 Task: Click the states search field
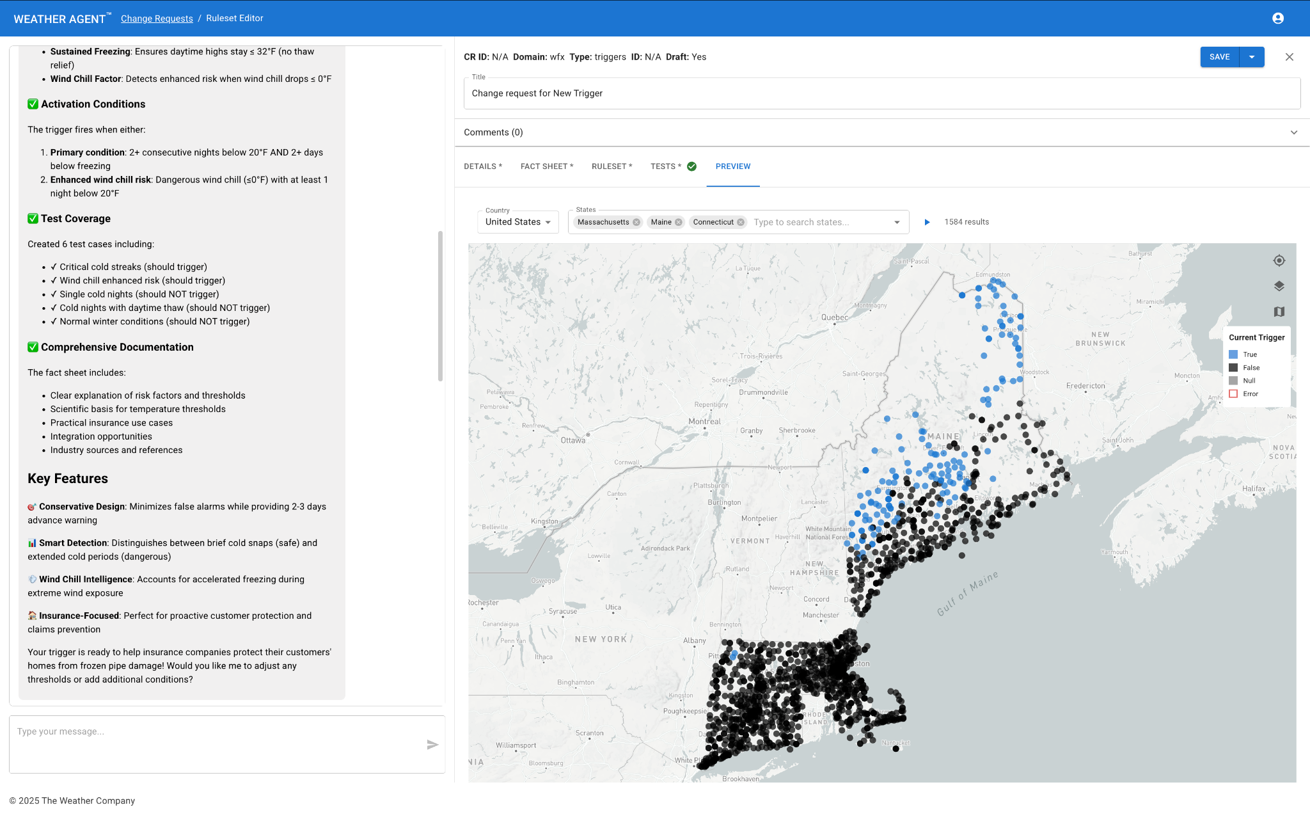point(819,222)
